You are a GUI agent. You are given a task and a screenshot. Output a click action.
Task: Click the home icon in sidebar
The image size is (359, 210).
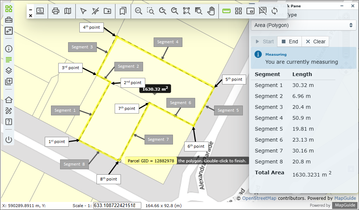point(9,100)
